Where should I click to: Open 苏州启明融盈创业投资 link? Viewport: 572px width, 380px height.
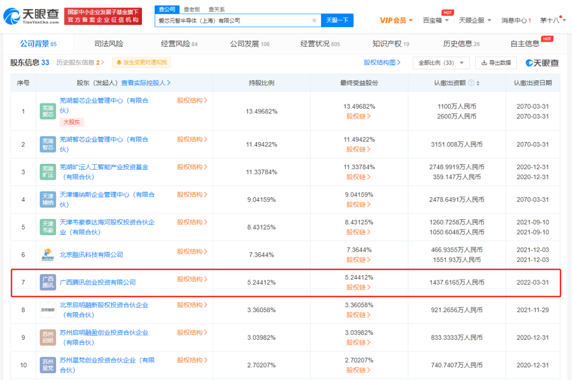[x=104, y=337]
